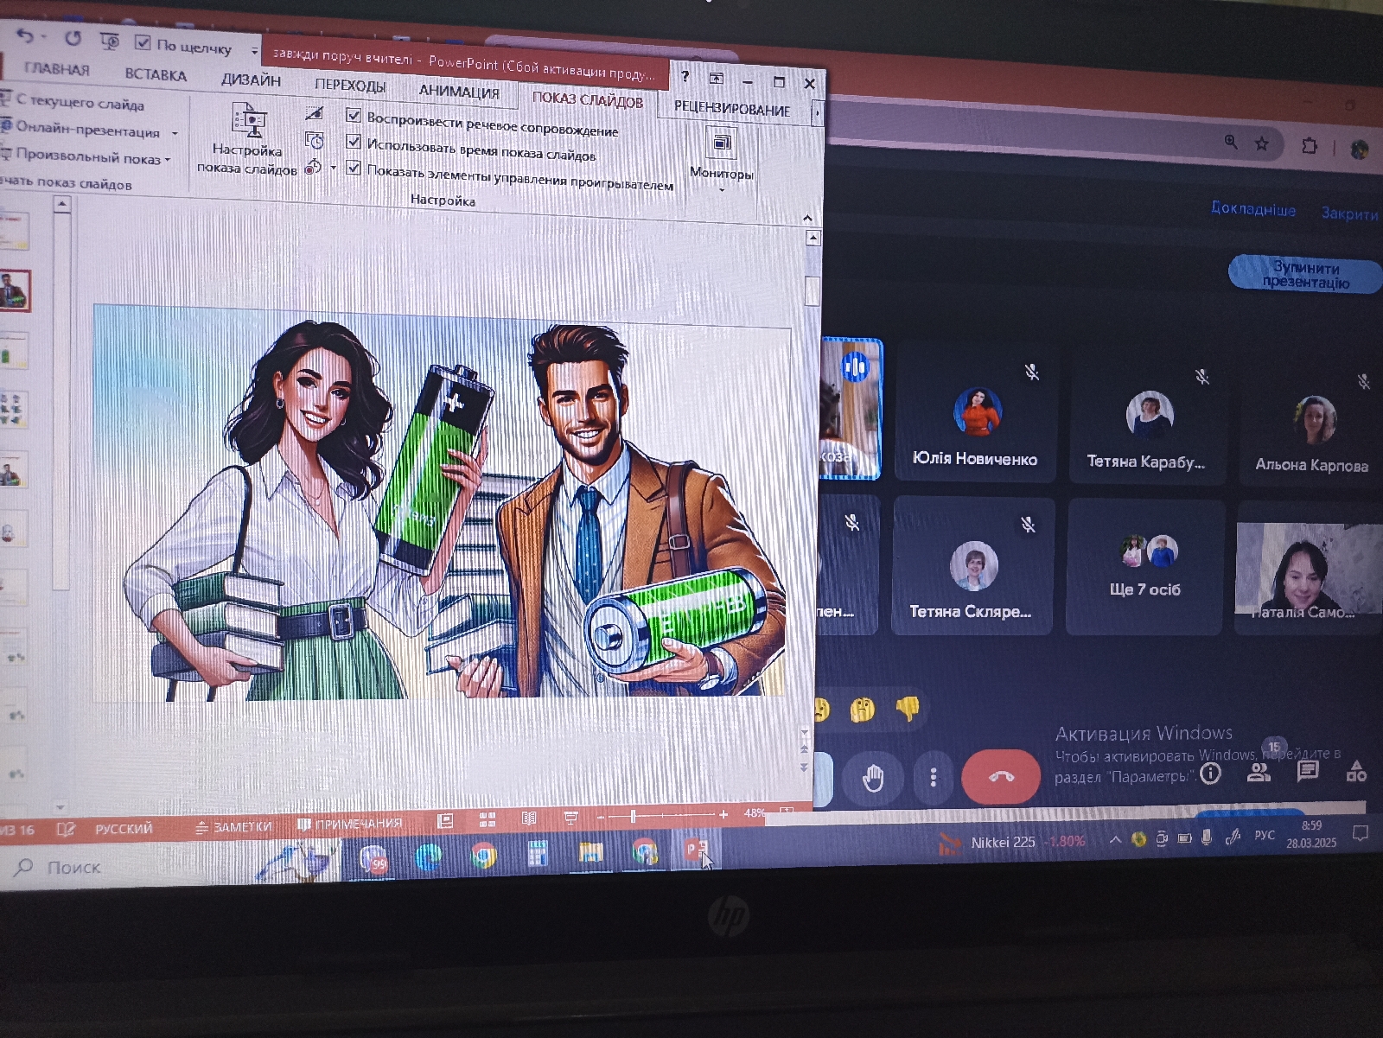The image size is (1383, 1038).
Task: Click the red leave call button
Action: 1001,777
